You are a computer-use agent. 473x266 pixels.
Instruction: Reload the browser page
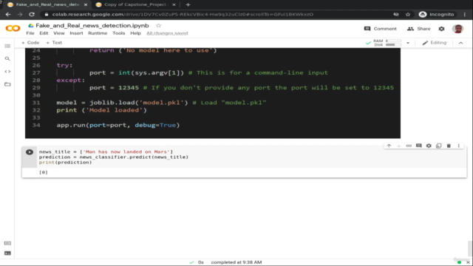tap(32, 14)
